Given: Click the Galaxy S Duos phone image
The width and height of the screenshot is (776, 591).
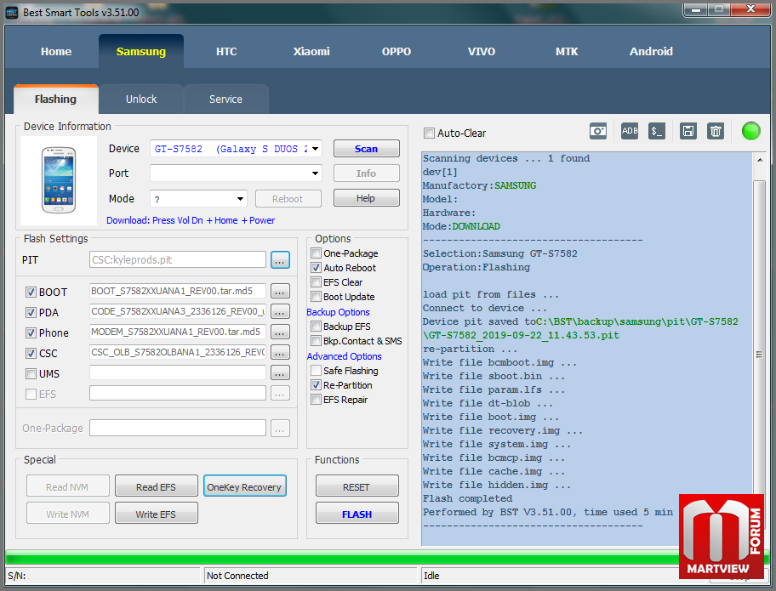Looking at the screenshot, I should point(59,180).
